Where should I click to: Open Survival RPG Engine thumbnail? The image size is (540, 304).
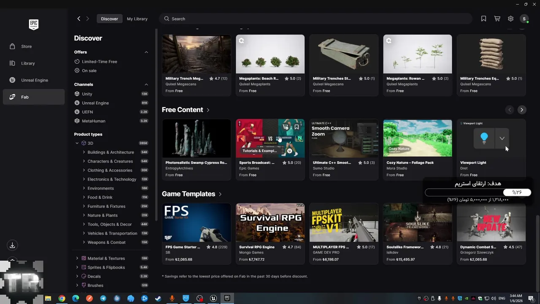coord(270,223)
